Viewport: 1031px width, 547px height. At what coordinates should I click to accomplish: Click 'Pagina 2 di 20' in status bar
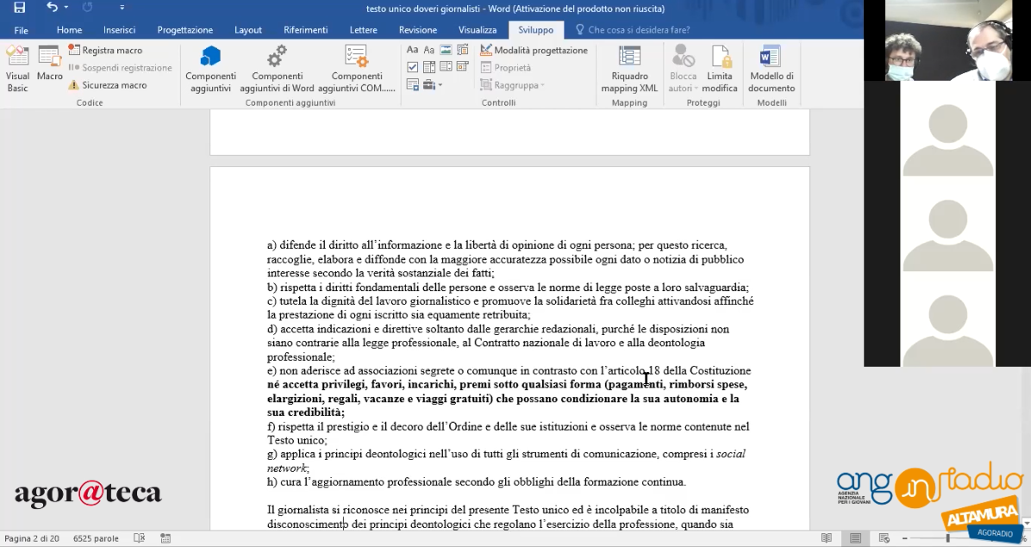(x=32, y=538)
